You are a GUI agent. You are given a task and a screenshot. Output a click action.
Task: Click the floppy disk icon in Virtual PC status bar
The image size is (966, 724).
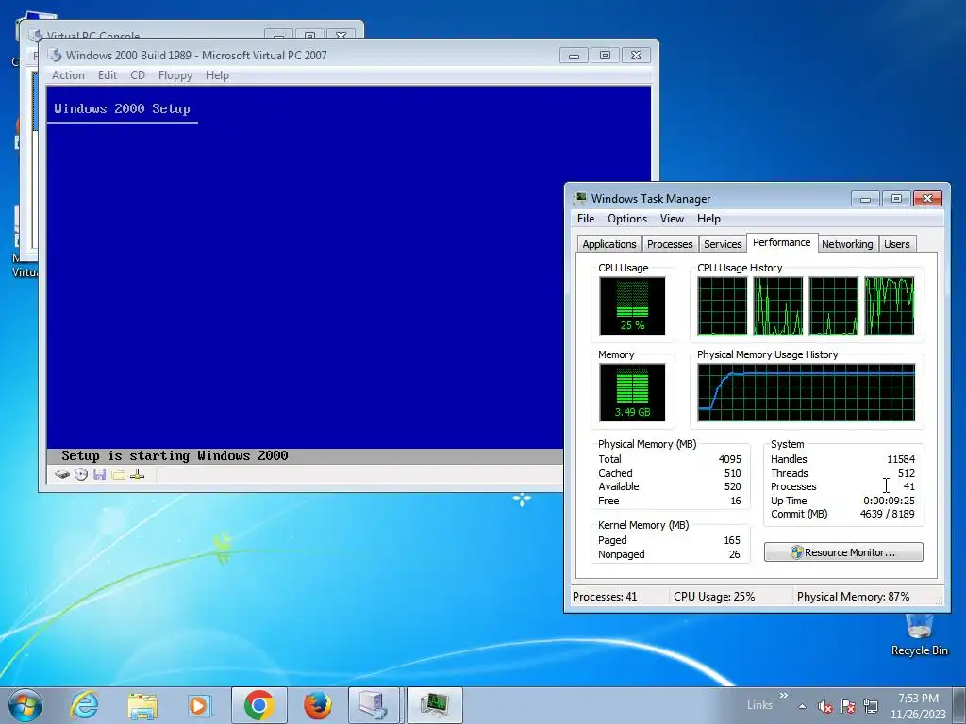100,475
